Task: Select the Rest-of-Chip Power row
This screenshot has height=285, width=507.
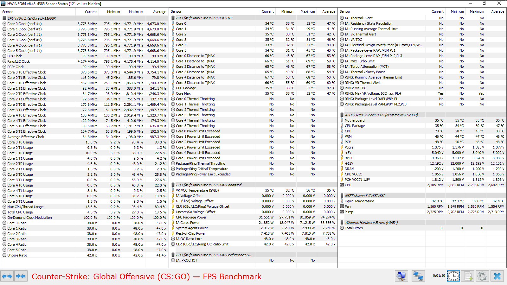Action: point(253,233)
